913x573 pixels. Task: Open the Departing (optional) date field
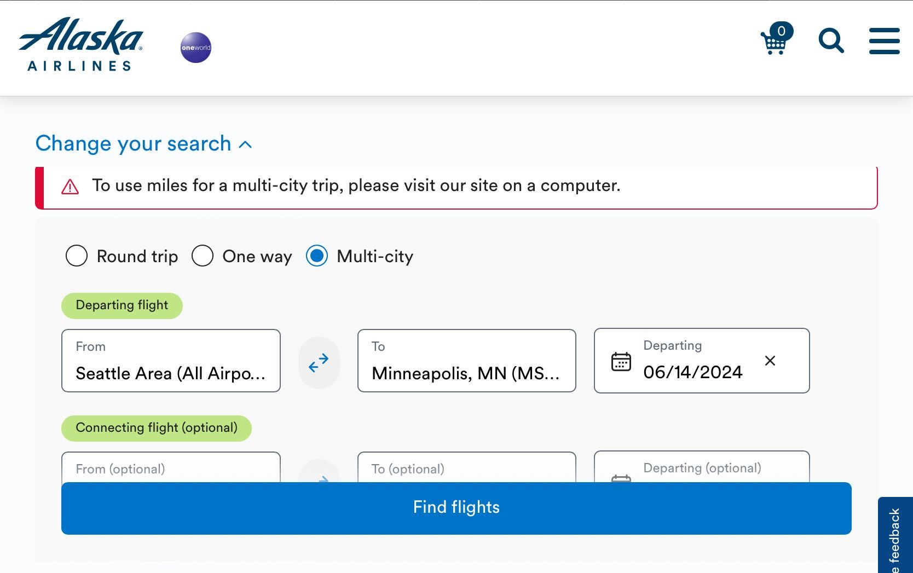click(x=702, y=467)
